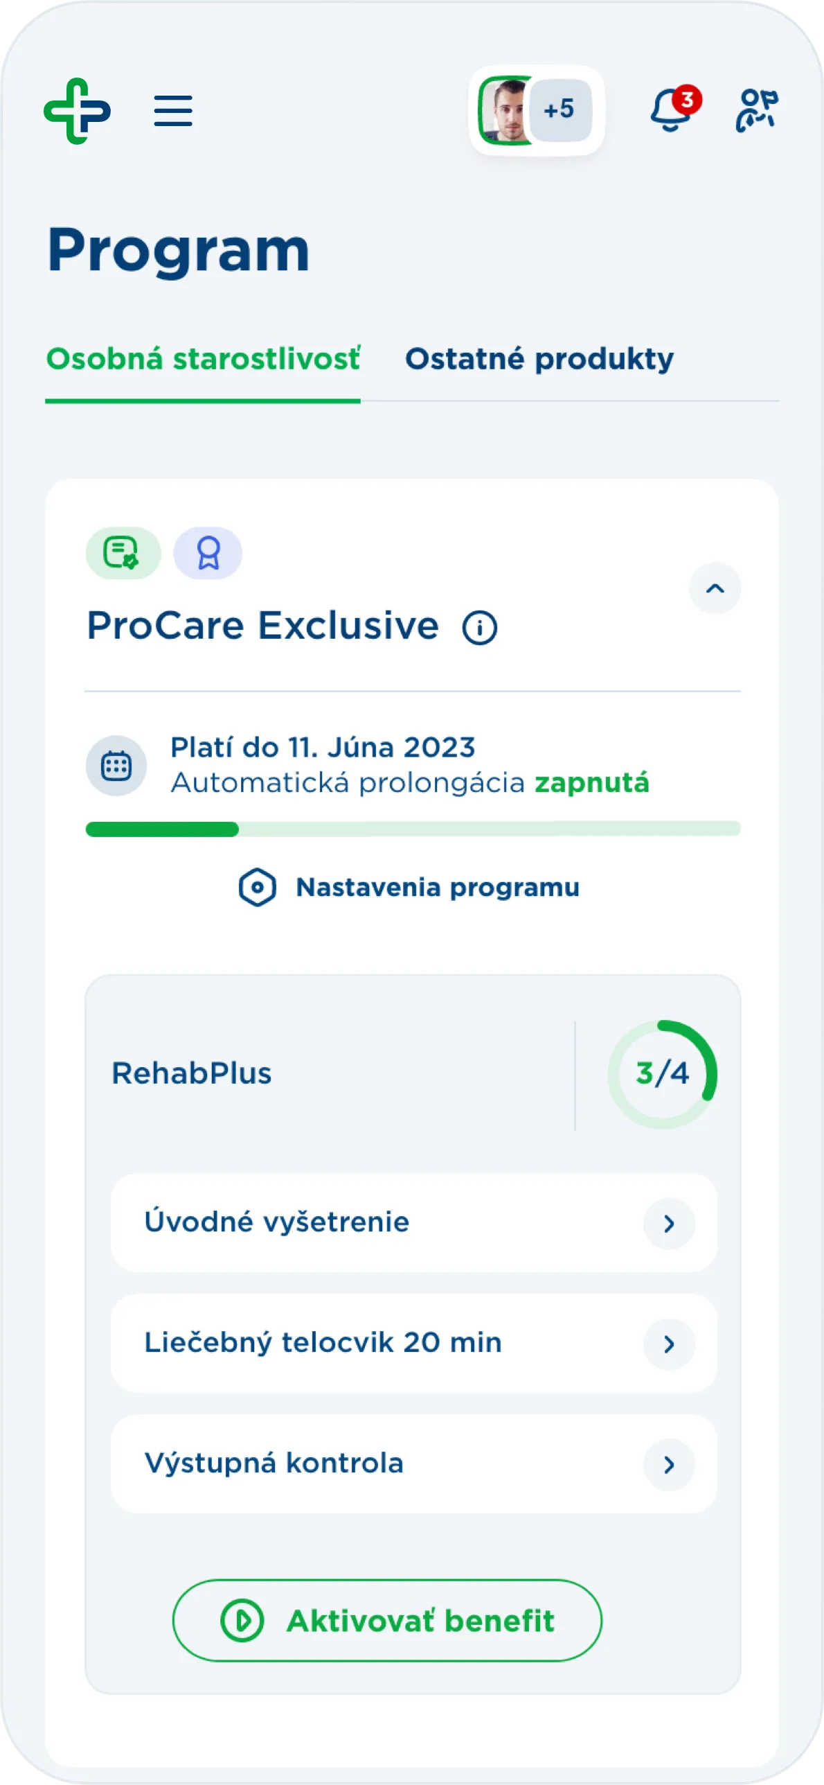
Task: Click the hexagon settings icon
Action: tap(258, 887)
